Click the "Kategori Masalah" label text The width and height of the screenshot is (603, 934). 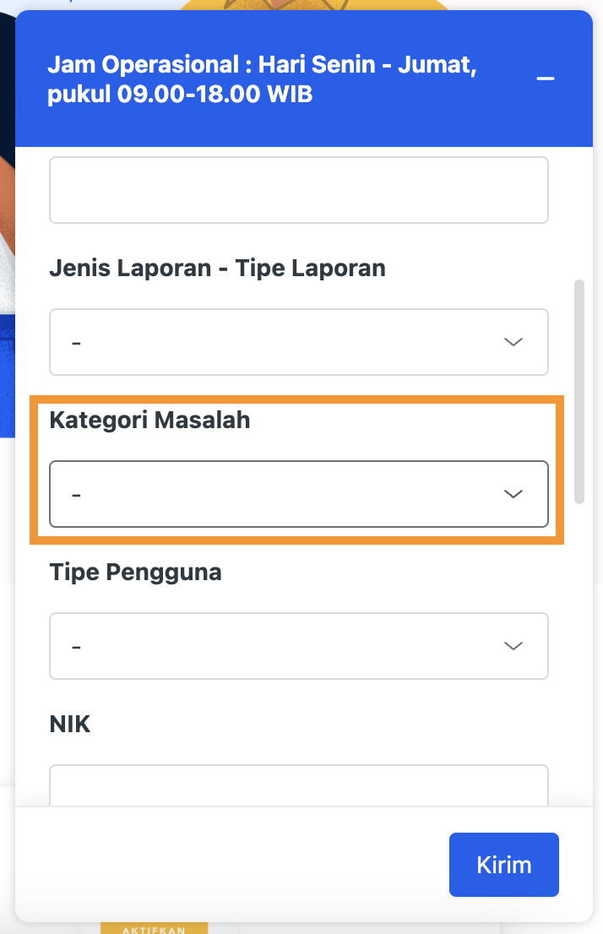coord(149,421)
